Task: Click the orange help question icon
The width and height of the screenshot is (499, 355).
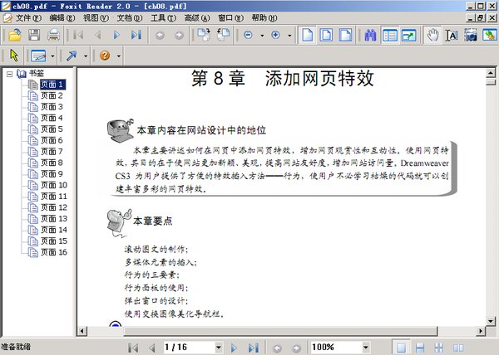Action: (105, 56)
